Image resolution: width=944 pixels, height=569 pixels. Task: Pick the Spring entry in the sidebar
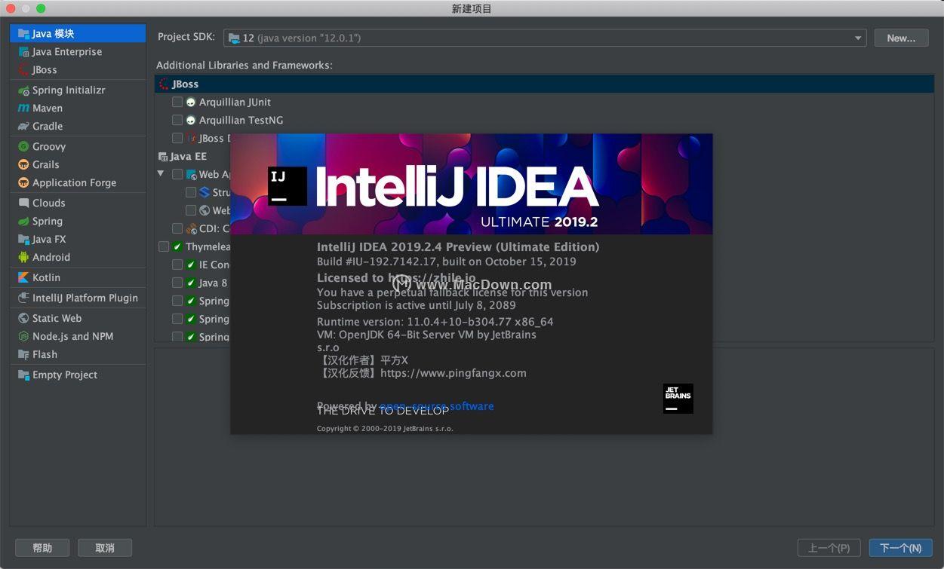click(x=78, y=221)
